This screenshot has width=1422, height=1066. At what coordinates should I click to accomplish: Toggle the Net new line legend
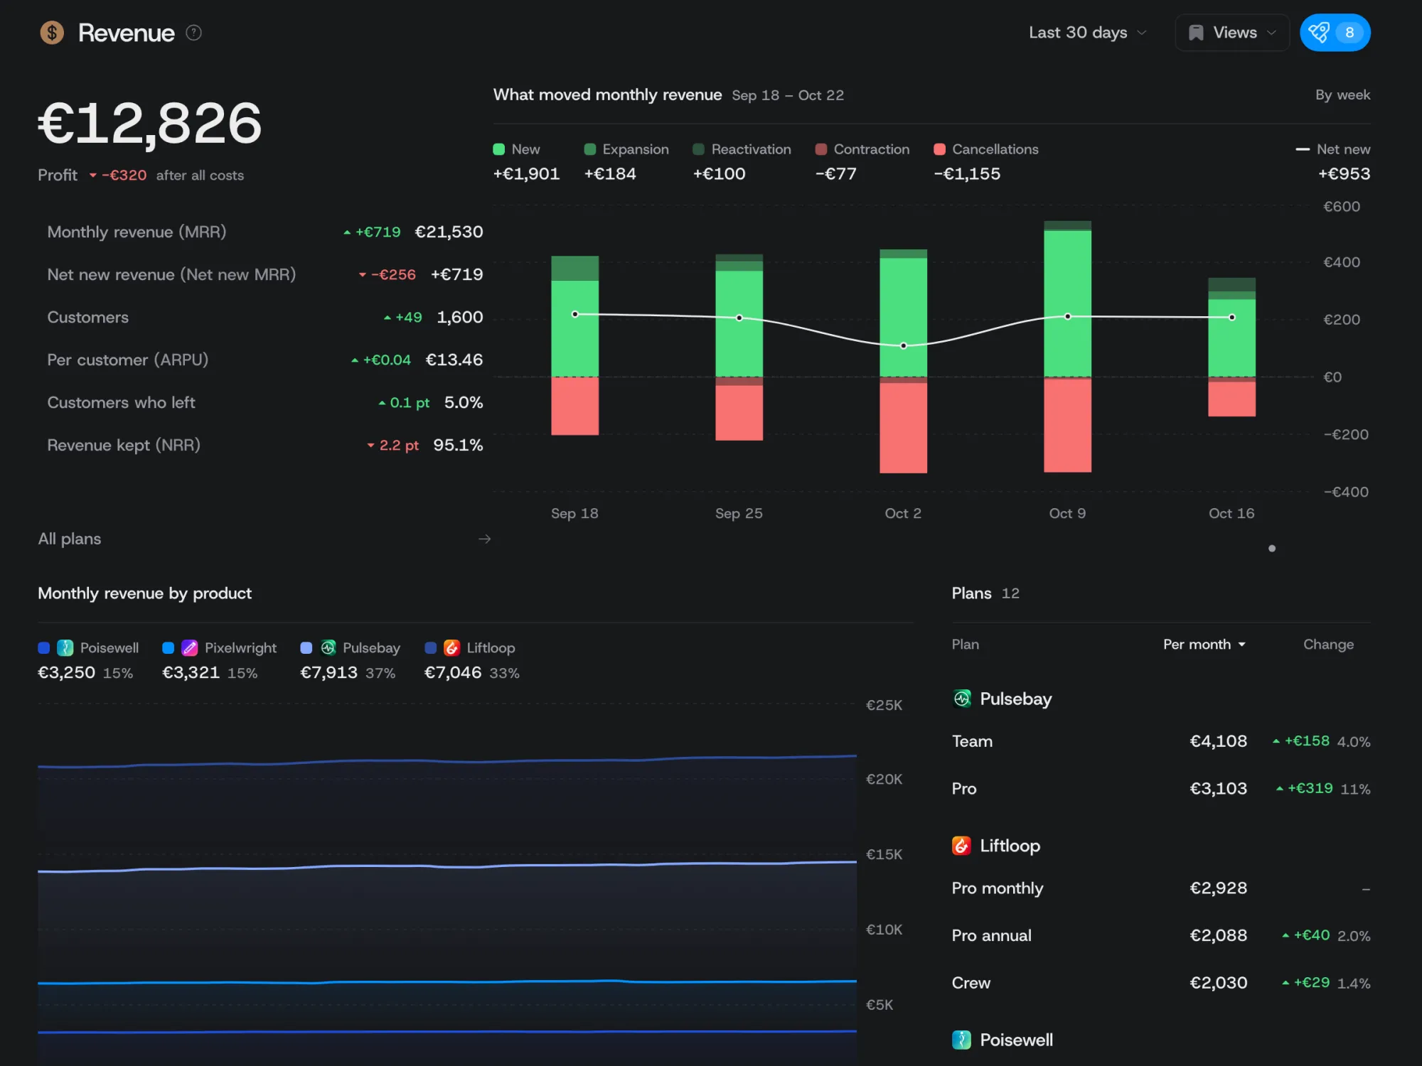pos(1332,149)
